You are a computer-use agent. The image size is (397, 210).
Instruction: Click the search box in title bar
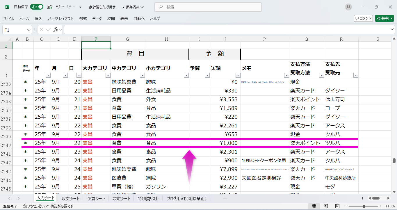[x=208, y=7]
